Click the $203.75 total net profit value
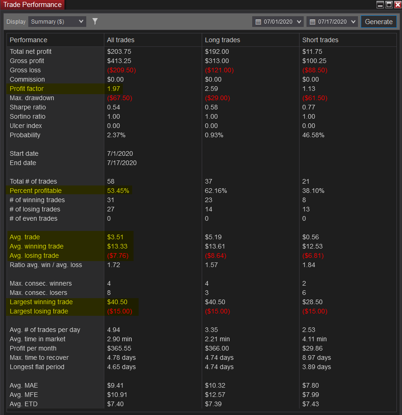 click(x=119, y=51)
